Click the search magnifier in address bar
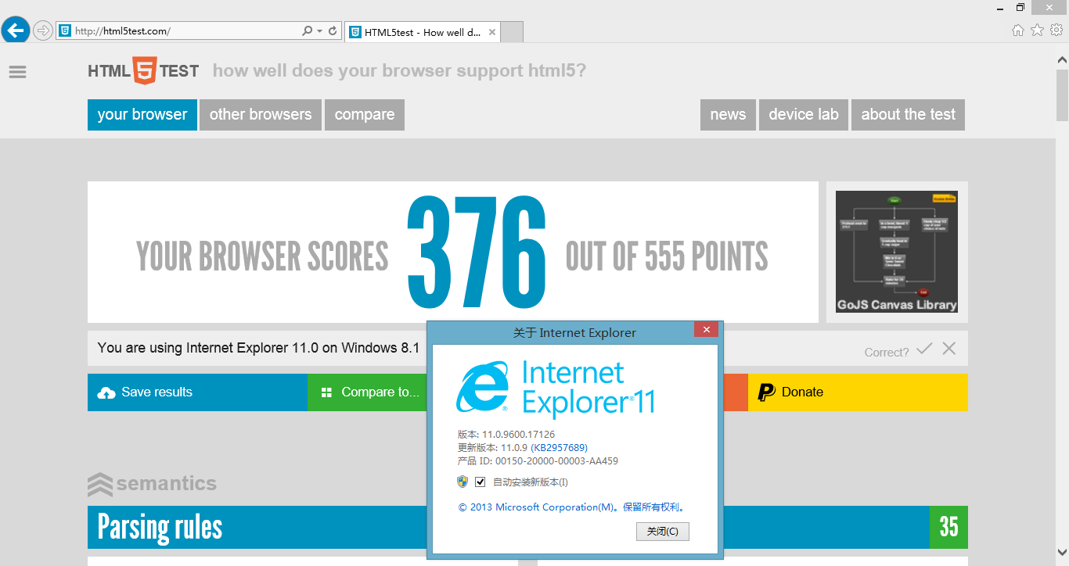Image resolution: width=1069 pixels, height=566 pixels. click(308, 31)
